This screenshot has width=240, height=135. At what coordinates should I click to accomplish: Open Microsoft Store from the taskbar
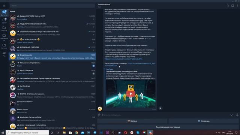(x=70, y=132)
